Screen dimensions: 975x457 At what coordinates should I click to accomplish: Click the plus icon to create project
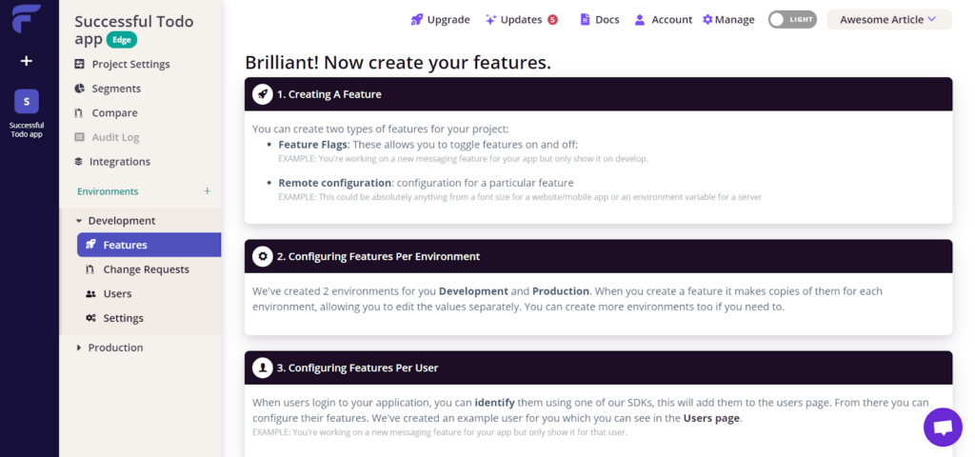[x=27, y=61]
